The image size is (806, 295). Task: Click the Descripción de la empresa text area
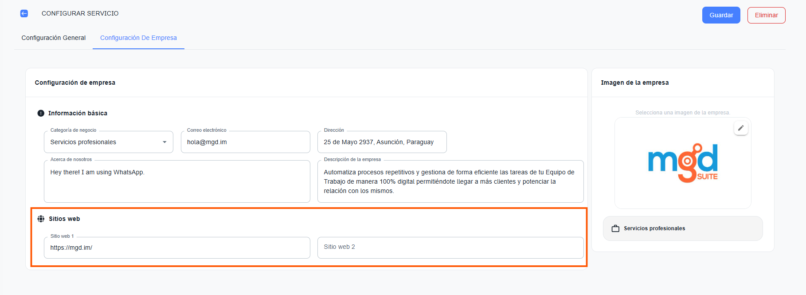point(450,182)
